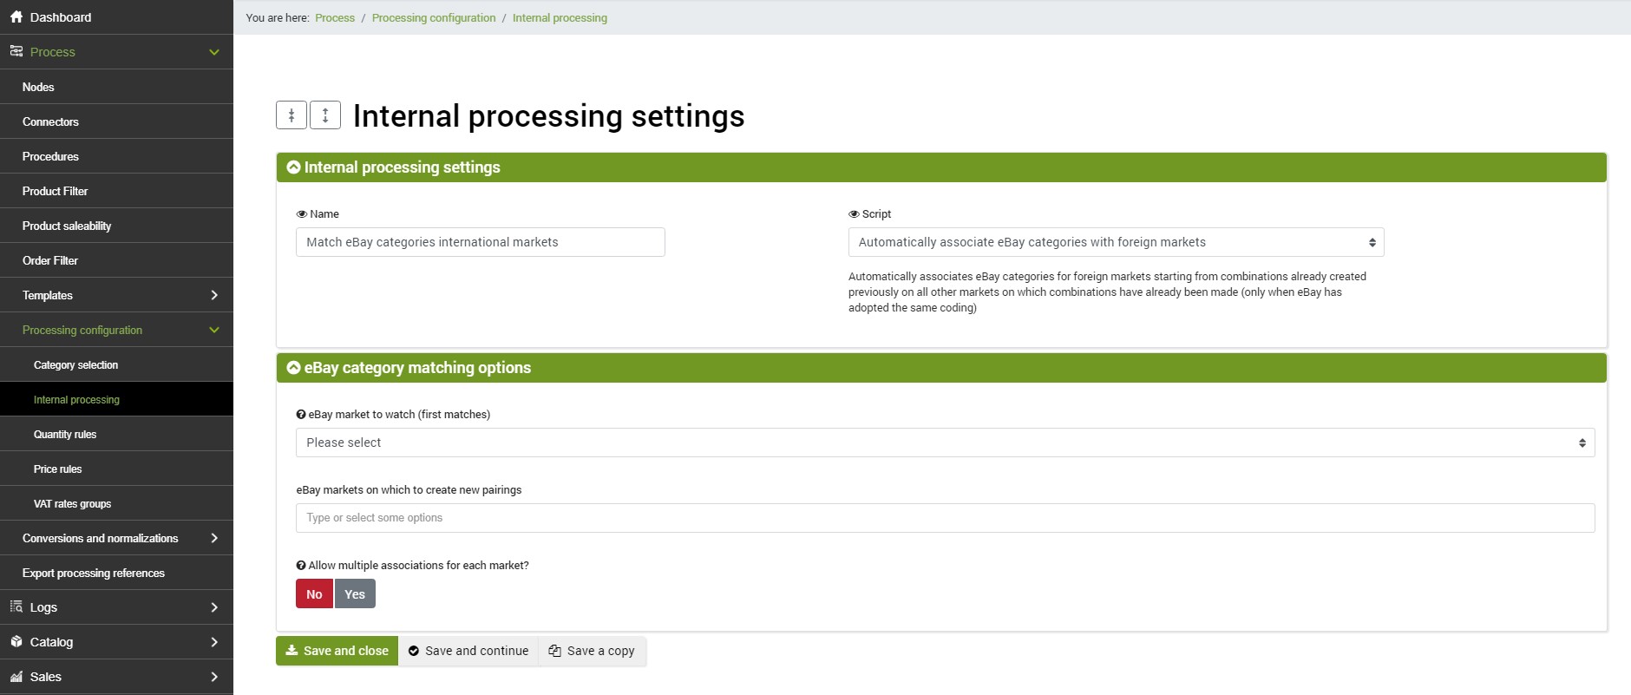Click the Dashboard sidebar label
The height and width of the screenshot is (695, 1631).
click(x=61, y=17)
